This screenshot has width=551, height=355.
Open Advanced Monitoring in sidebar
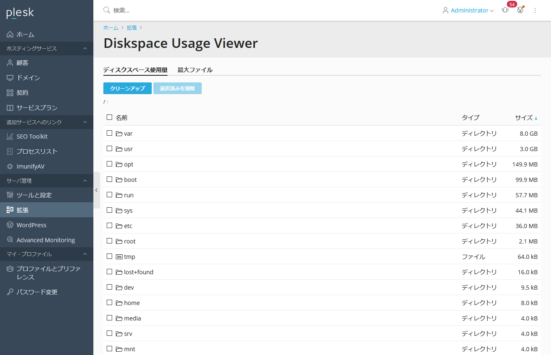[x=45, y=240]
